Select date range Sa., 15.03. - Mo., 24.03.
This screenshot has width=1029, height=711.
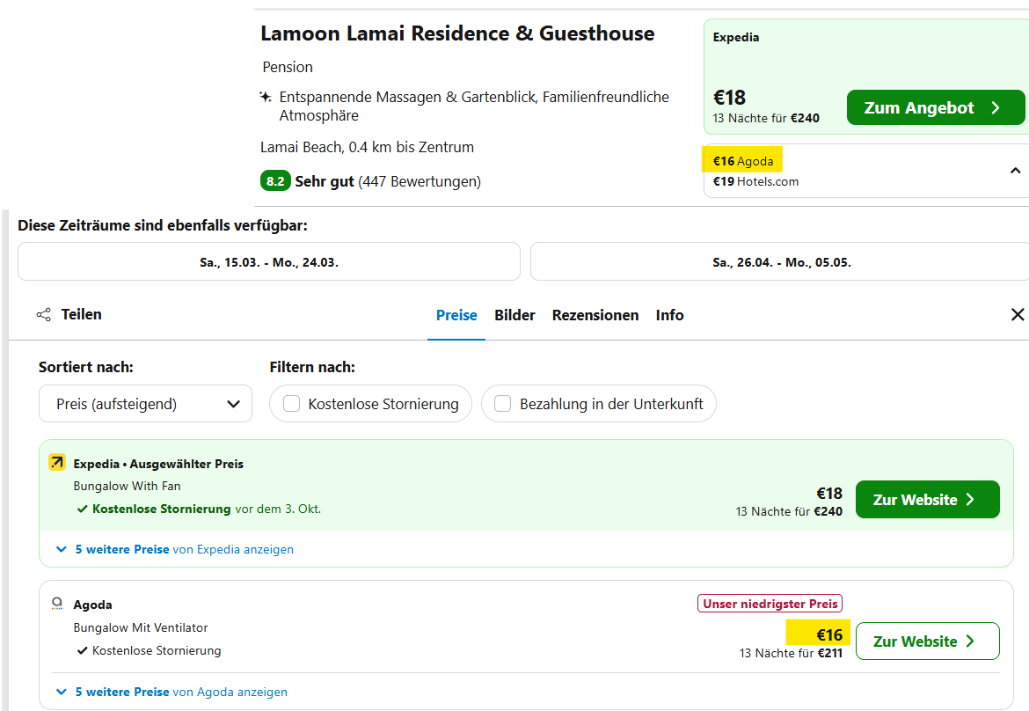(x=269, y=262)
